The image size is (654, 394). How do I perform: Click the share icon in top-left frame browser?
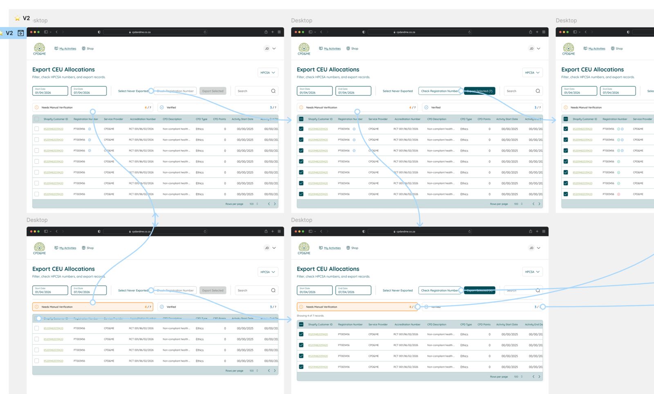pyautogui.click(x=266, y=32)
